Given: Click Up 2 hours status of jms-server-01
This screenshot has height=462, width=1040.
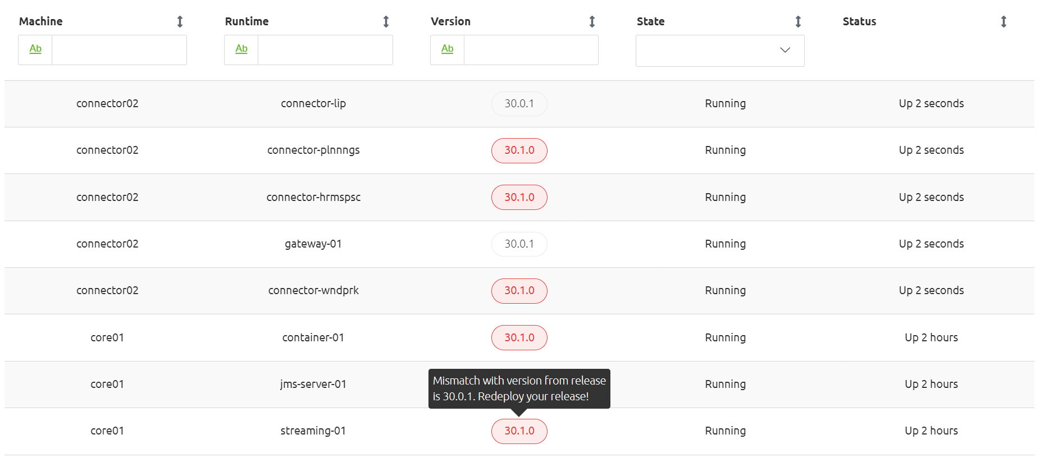Looking at the screenshot, I should pos(932,384).
